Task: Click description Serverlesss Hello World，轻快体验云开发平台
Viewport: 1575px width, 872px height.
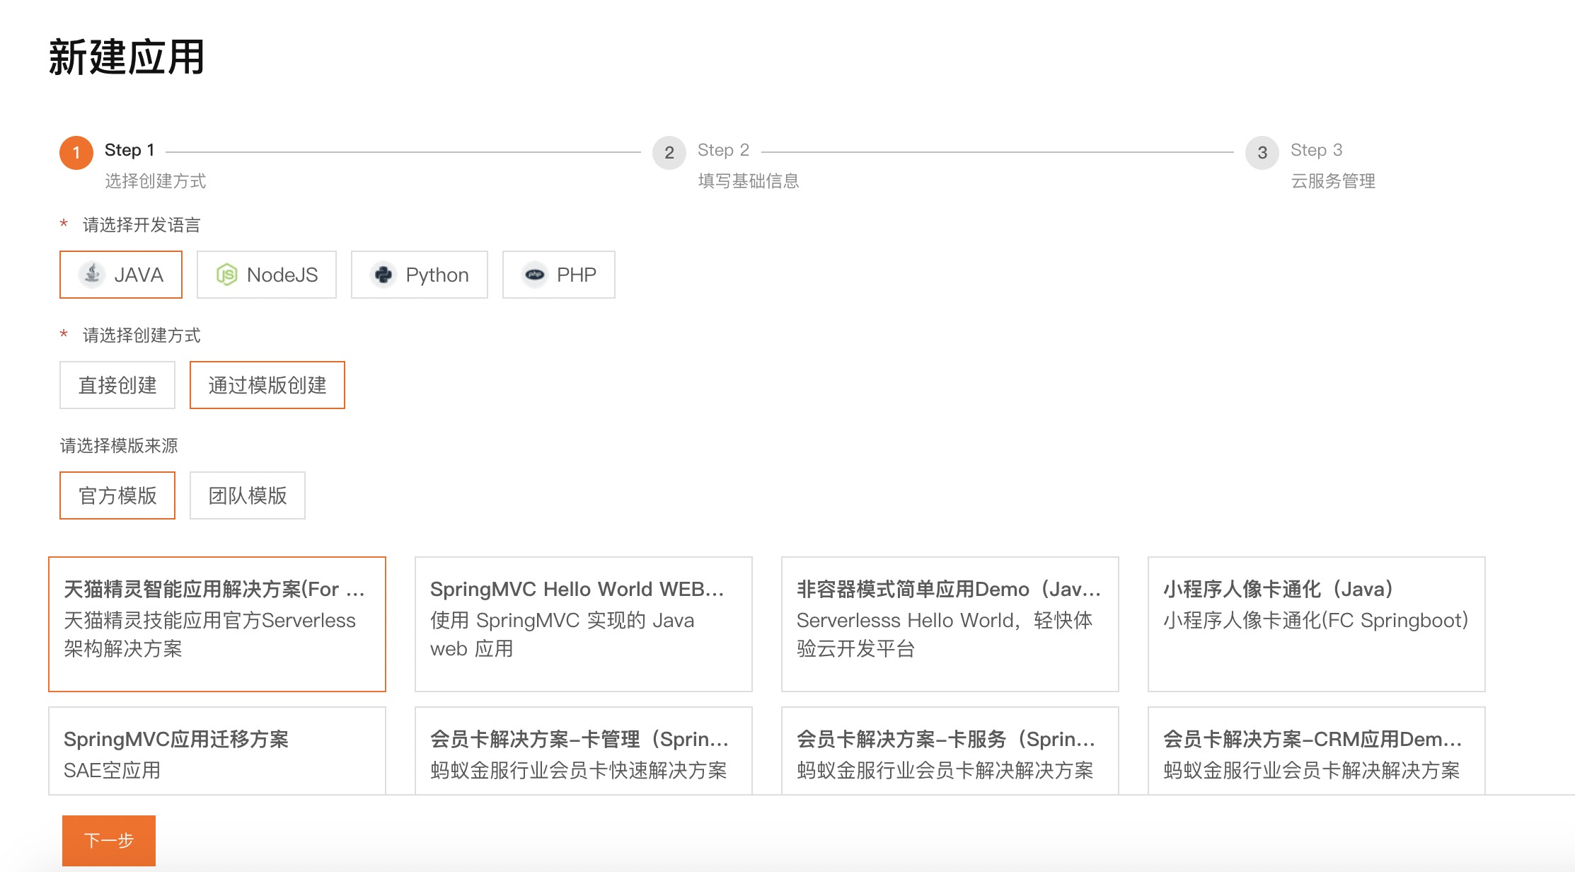Action: [x=945, y=634]
